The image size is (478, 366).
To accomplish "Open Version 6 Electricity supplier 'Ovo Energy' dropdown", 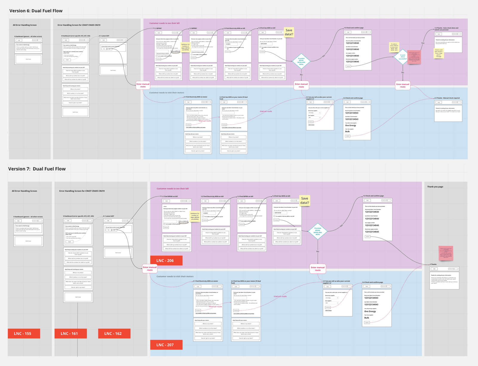I will [315, 113].
